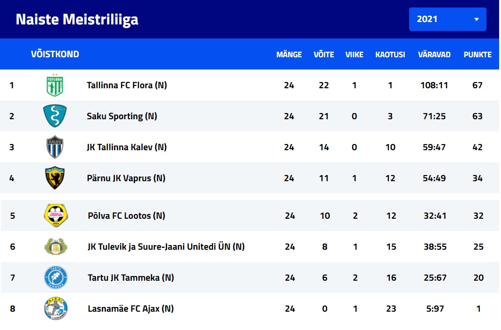Open Lasnamäe FC Ajax (N) team link
501x330 pixels.
[130, 309]
